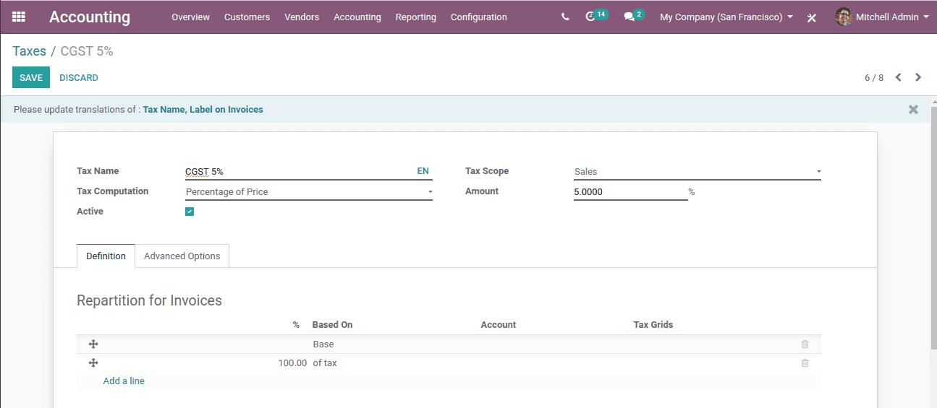Open Vendors menu
Image resolution: width=937 pixels, height=408 pixels.
pyautogui.click(x=302, y=17)
